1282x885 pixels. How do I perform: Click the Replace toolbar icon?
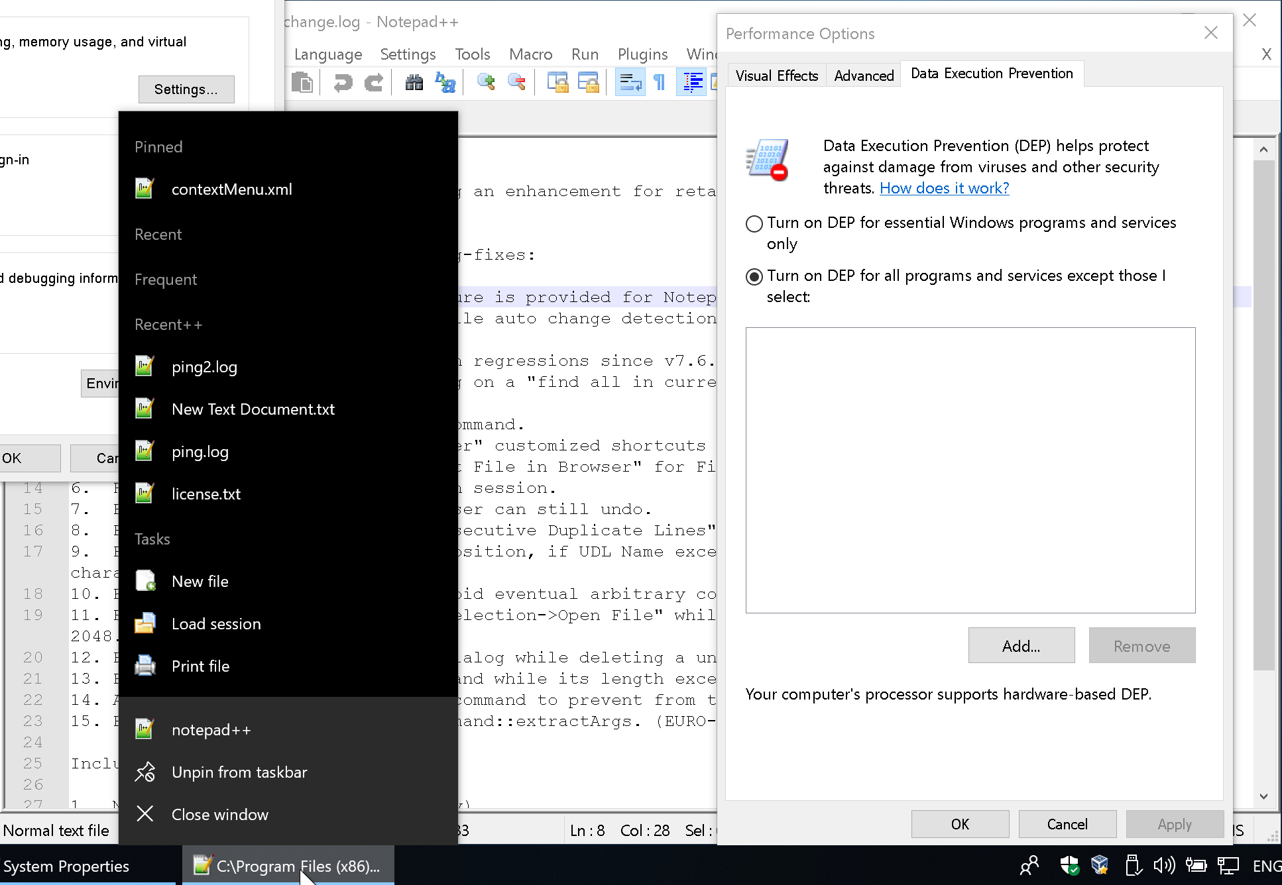pyautogui.click(x=445, y=83)
